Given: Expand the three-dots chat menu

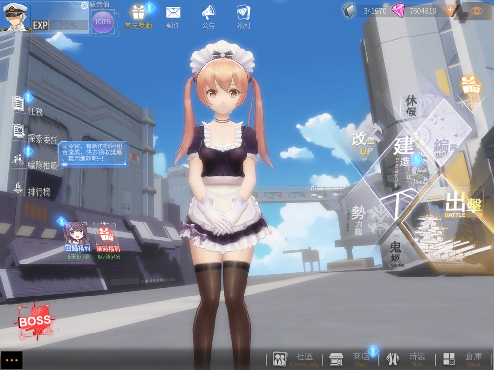Looking at the screenshot, I should pyautogui.click(x=12, y=360).
